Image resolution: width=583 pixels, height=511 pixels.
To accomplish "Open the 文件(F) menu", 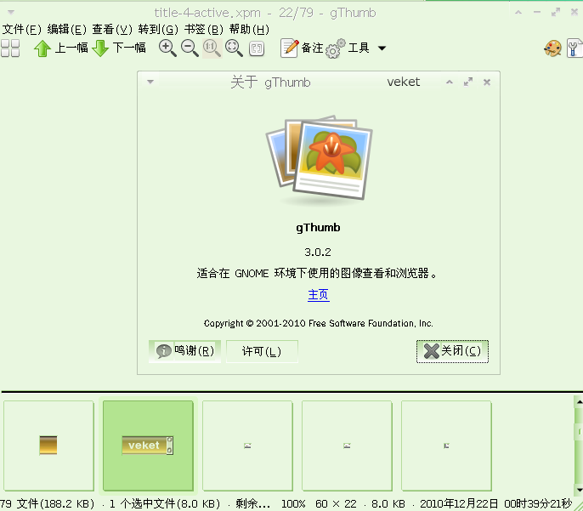I will tap(22, 29).
